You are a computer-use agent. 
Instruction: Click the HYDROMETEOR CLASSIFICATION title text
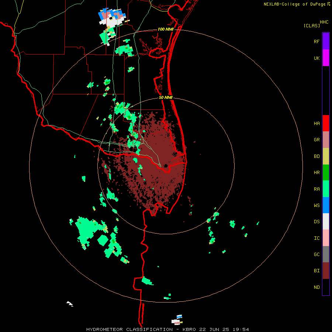pyautogui.click(x=129, y=329)
